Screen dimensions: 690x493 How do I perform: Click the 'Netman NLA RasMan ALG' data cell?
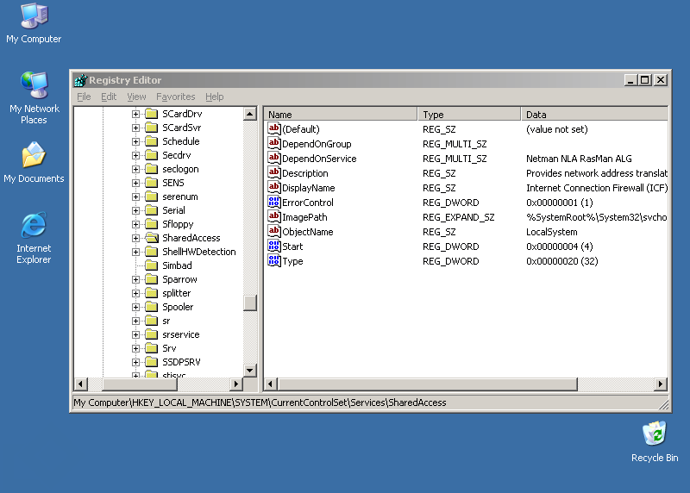tap(579, 159)
